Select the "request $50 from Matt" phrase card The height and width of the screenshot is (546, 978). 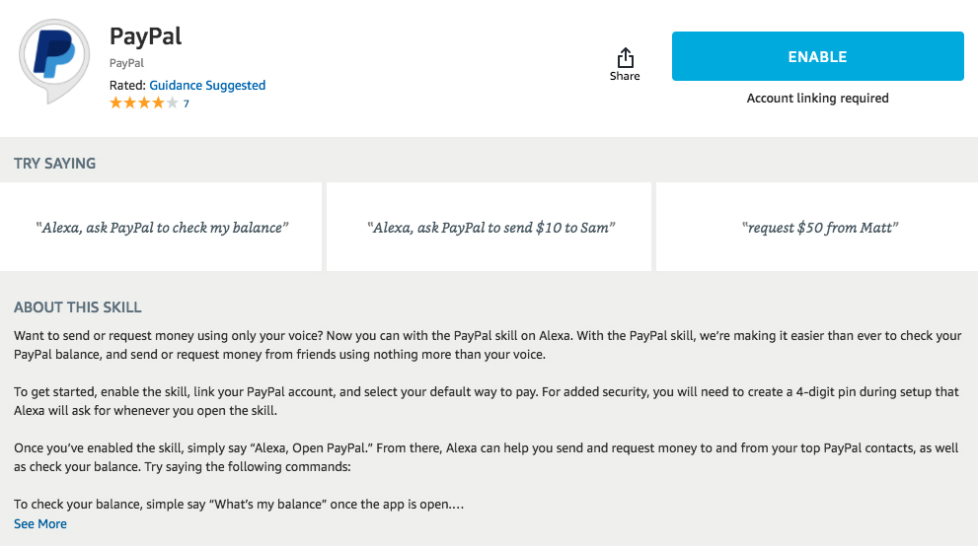point(819,228)
